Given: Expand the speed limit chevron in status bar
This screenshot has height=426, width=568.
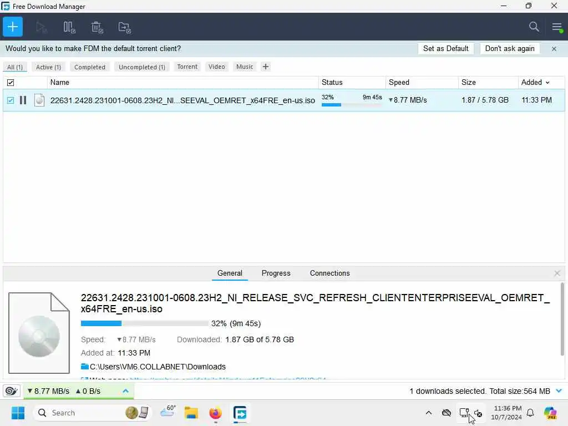Looking at the screenshot, I should tap(125, 391).
